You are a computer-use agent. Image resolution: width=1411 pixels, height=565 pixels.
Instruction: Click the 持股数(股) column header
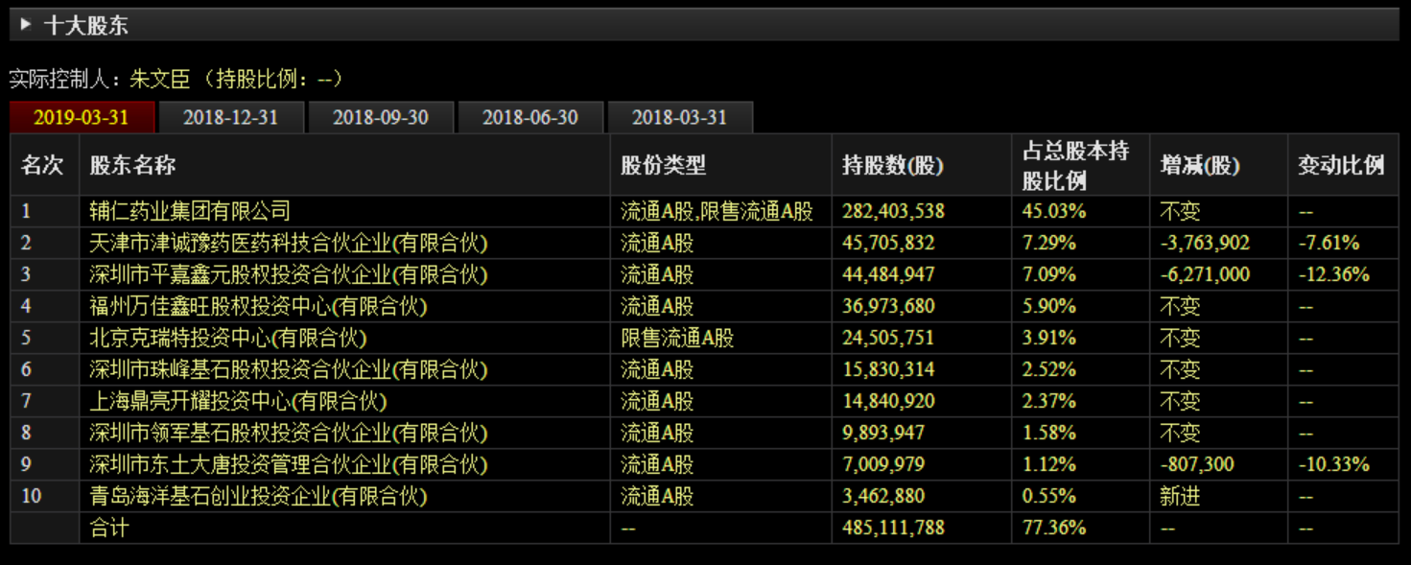893,165
